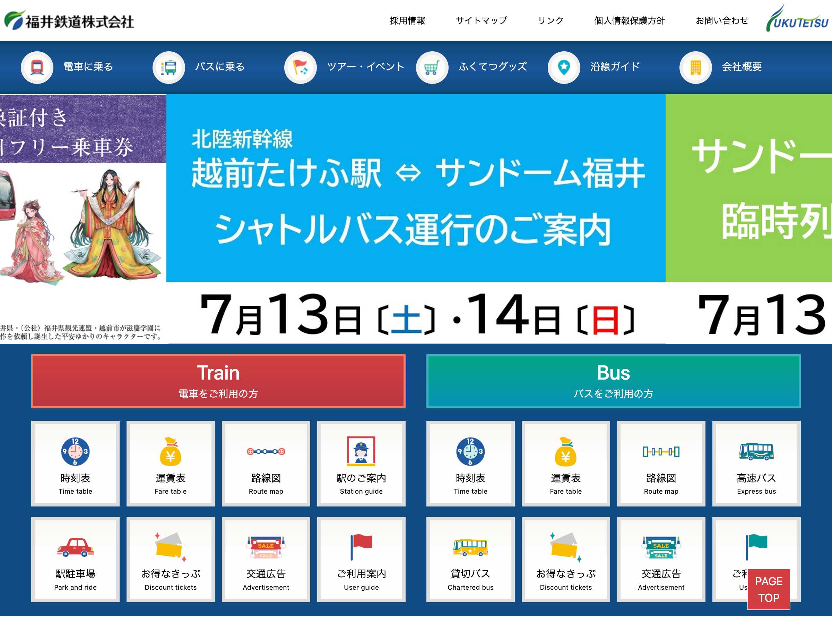The height and width of the screenshot is (624, 832).
Task: Click the train icon for 電車に乗る
Action: tap(37, 67)
